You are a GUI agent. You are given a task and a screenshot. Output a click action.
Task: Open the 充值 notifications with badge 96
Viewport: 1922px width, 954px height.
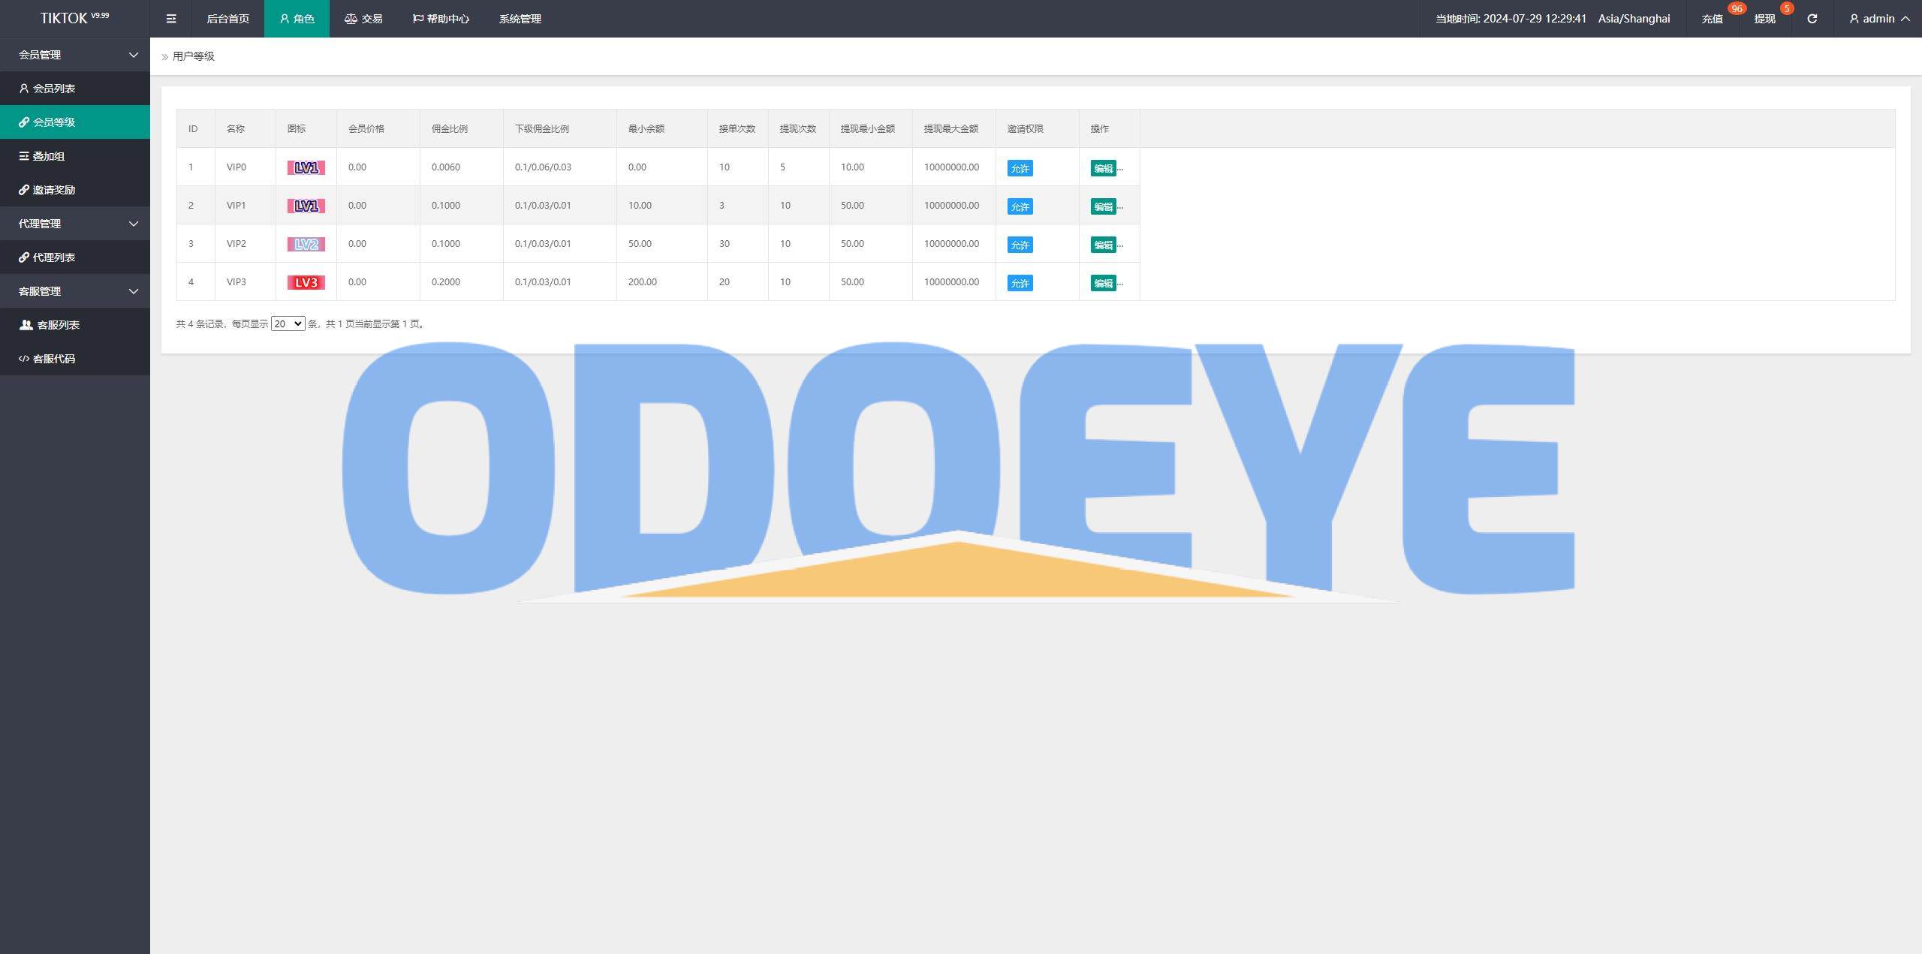coord(1712,19)
